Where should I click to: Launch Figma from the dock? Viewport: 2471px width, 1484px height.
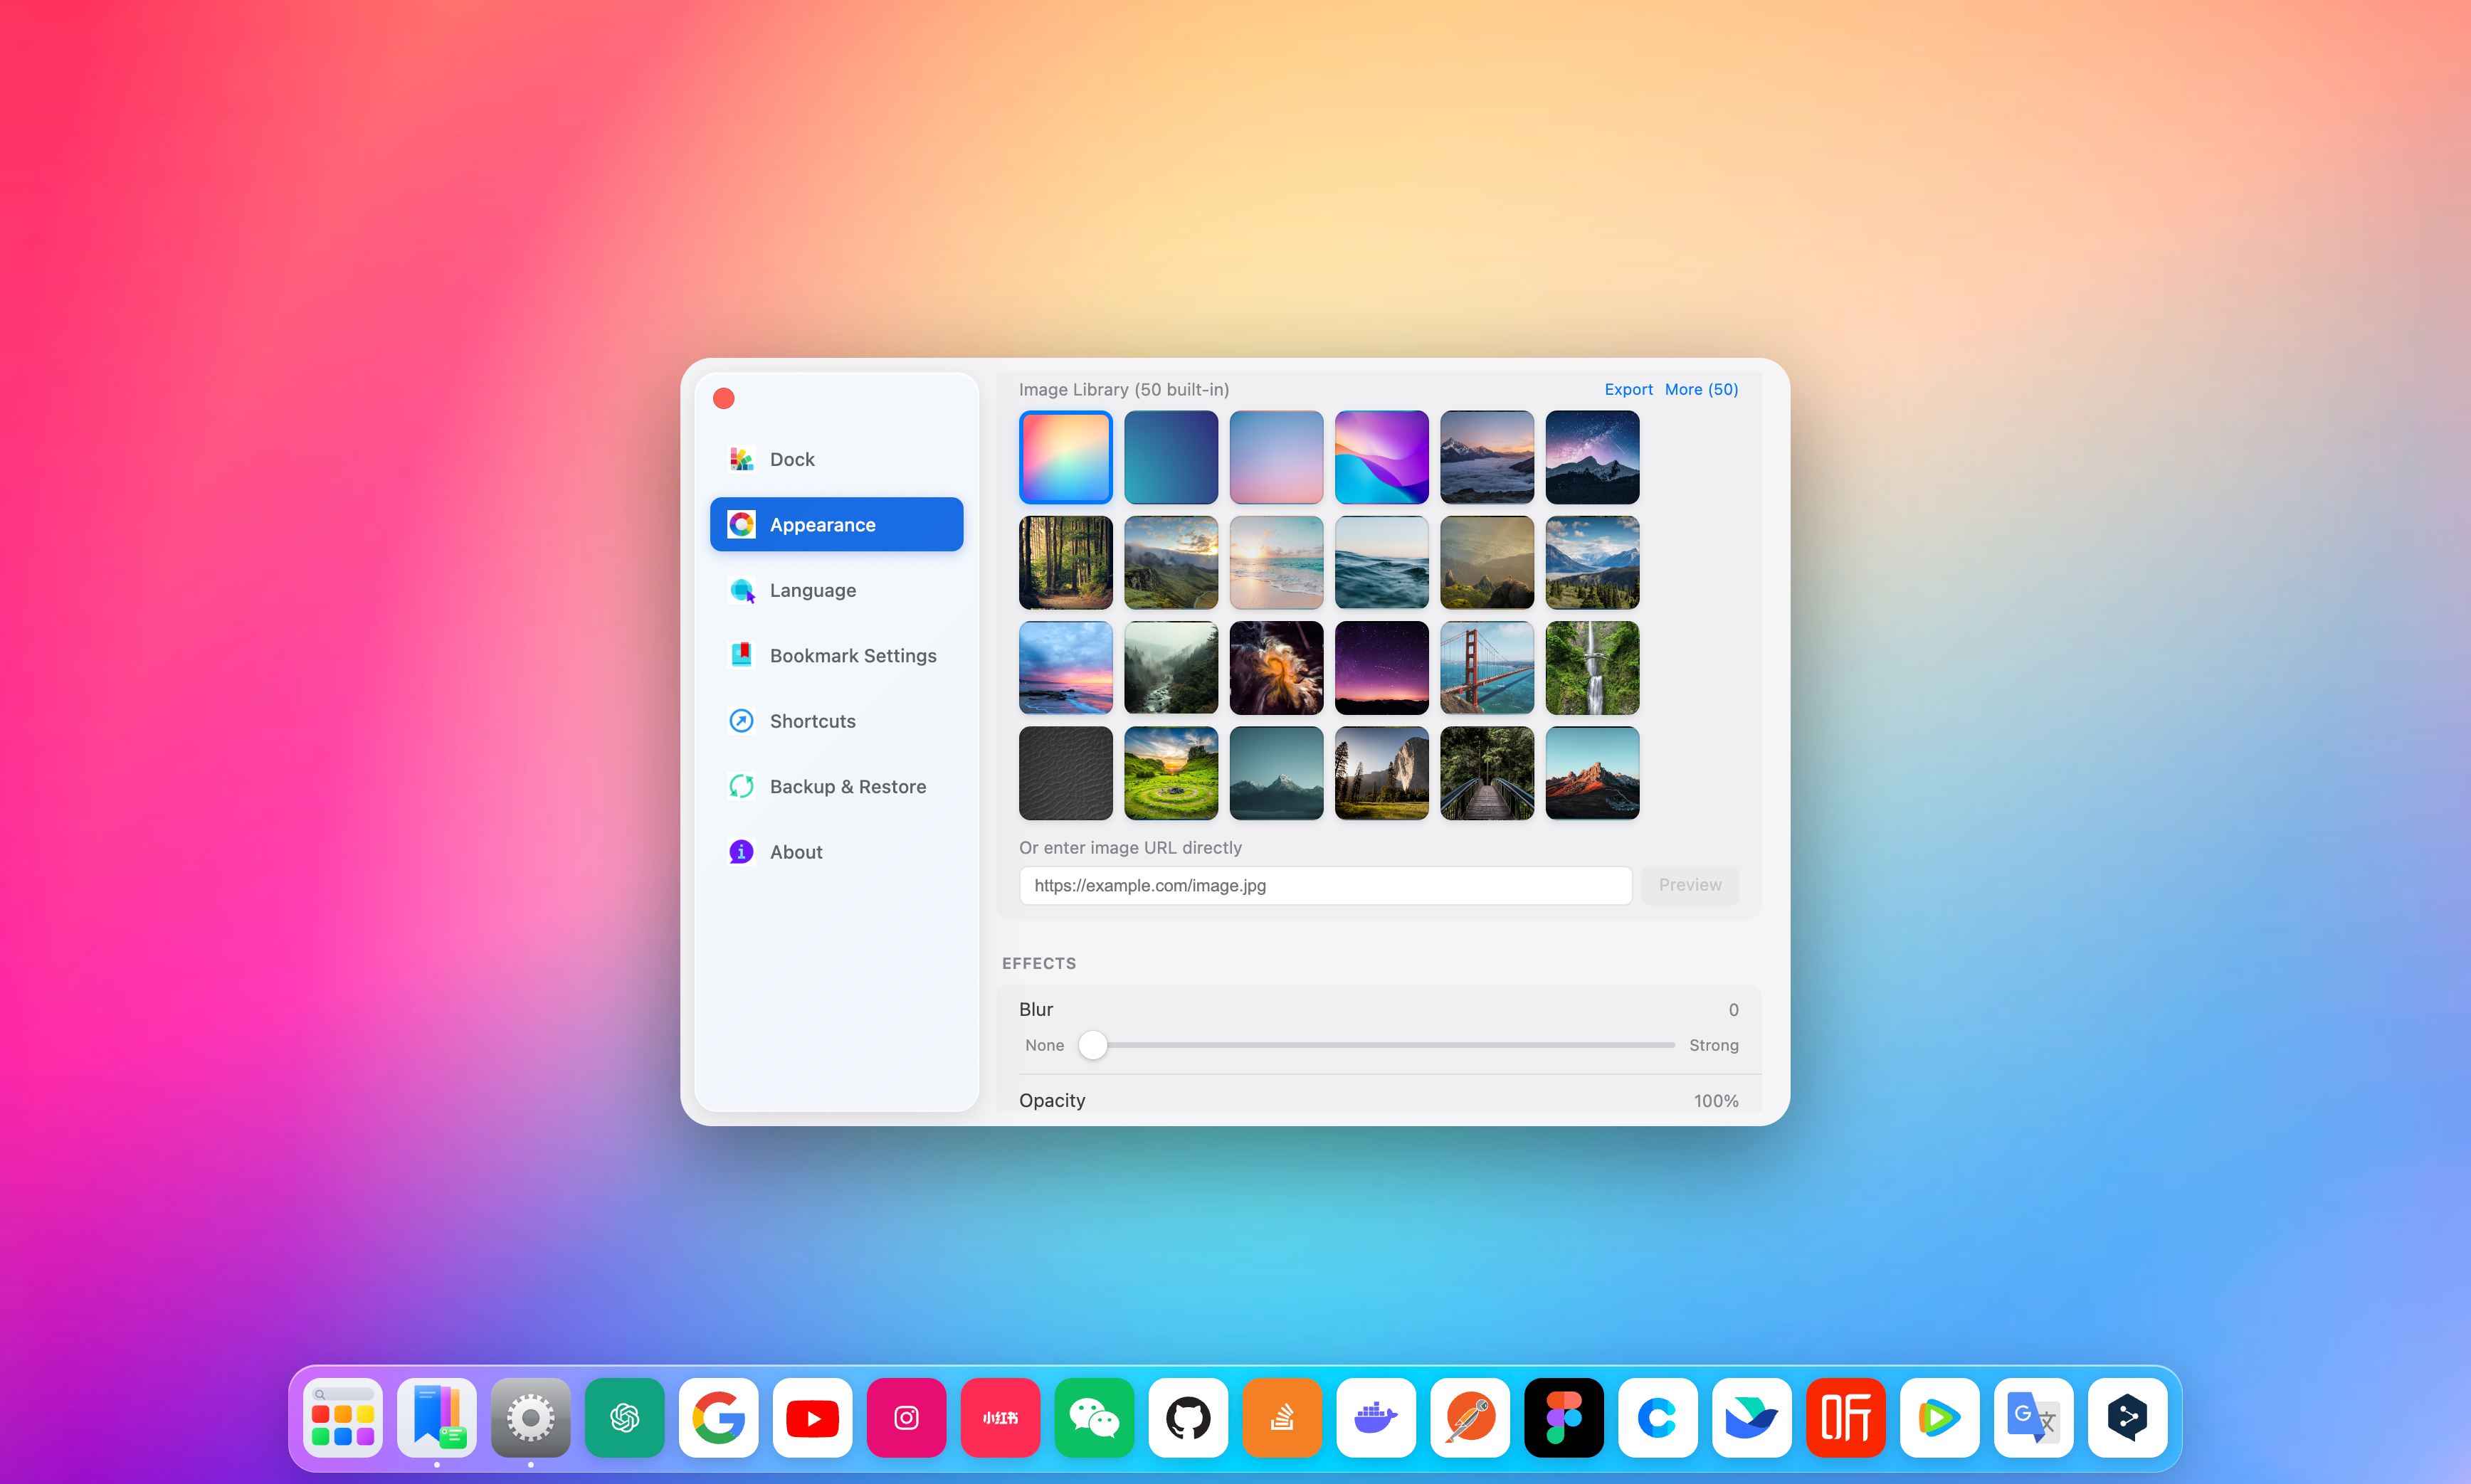point(1564,1417)
